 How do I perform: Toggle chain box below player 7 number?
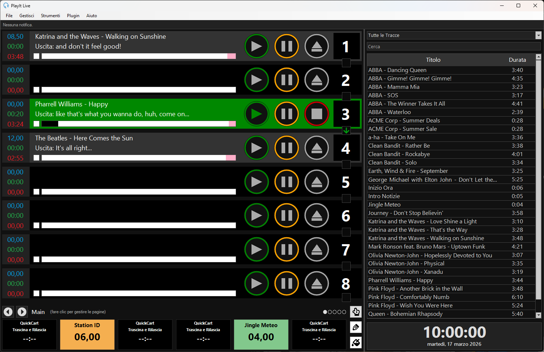pos(346,266)
